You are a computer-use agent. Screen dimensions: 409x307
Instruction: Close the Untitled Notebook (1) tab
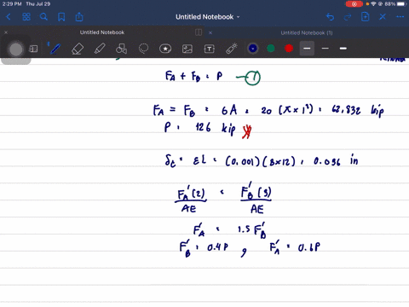(210, 32)
